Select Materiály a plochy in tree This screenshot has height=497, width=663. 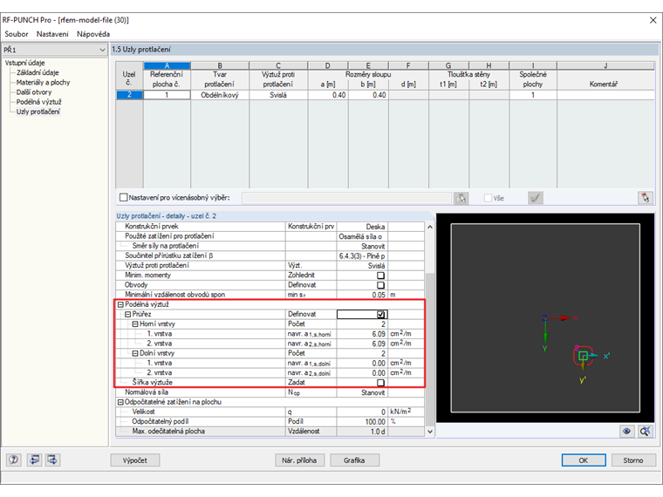[x=43, y=83]
